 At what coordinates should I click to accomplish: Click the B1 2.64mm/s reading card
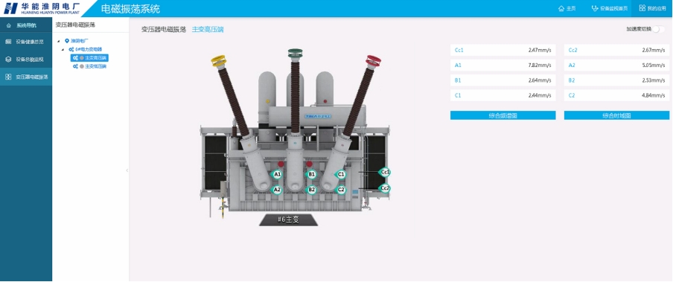(503, 80)
